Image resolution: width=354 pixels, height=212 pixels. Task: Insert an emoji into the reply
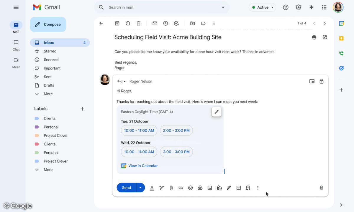pos(190,188)
